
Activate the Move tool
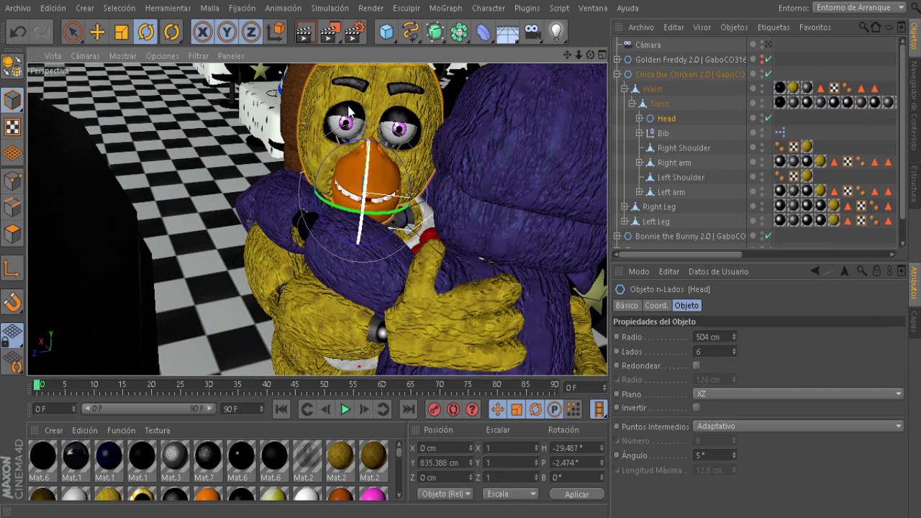coord(97,32)
